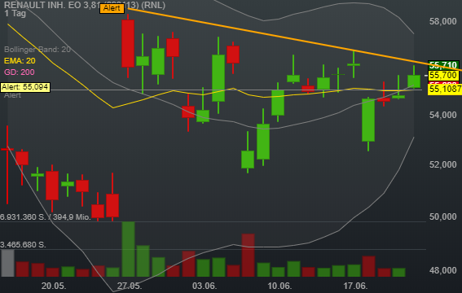This screenshot has width=462, height=293.
Task: Click the 'EMA: 20' indicator label
Action: (20, 61)
